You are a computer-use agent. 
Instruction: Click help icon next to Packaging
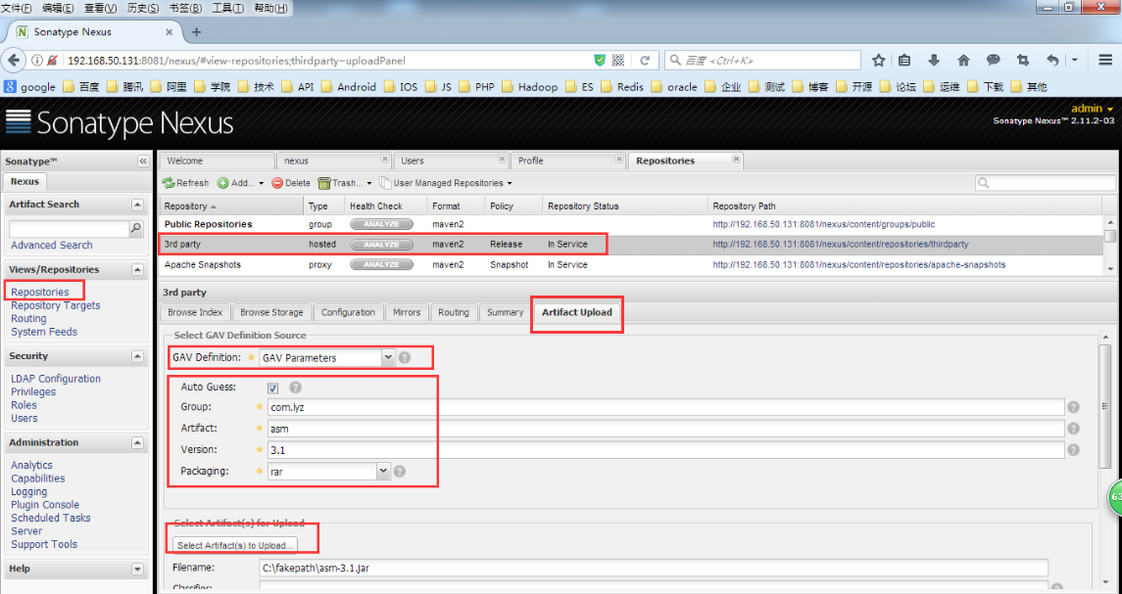point(399,472)
